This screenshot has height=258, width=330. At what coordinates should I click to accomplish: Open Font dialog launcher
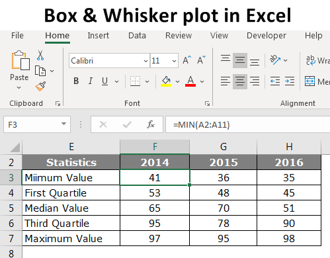207,103
